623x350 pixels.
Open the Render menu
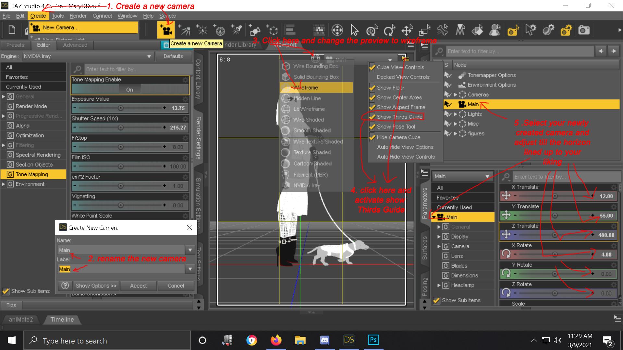tap(78, 16)
